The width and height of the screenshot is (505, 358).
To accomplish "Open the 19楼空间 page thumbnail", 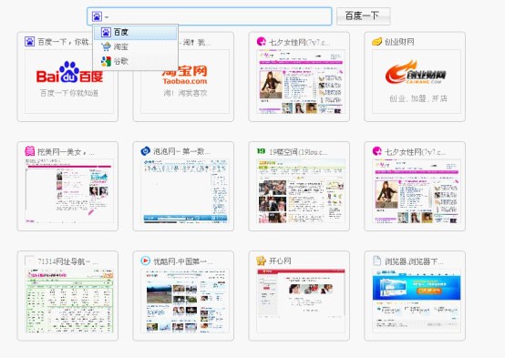I will click(300, 191).
